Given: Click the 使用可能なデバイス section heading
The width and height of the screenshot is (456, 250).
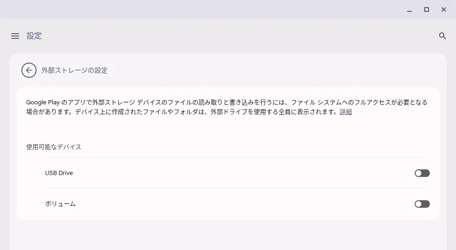Looking at the screenshot, I should (x=54, y=147).
